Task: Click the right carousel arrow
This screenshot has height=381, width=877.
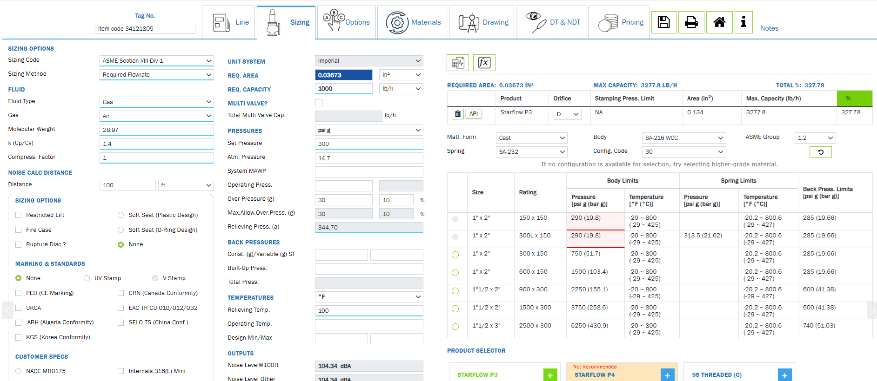Action: 872,310
